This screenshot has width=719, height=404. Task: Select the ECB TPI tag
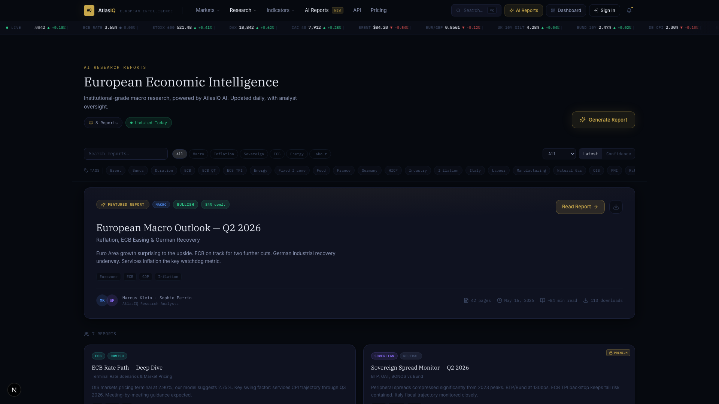[x=235, y=171]
